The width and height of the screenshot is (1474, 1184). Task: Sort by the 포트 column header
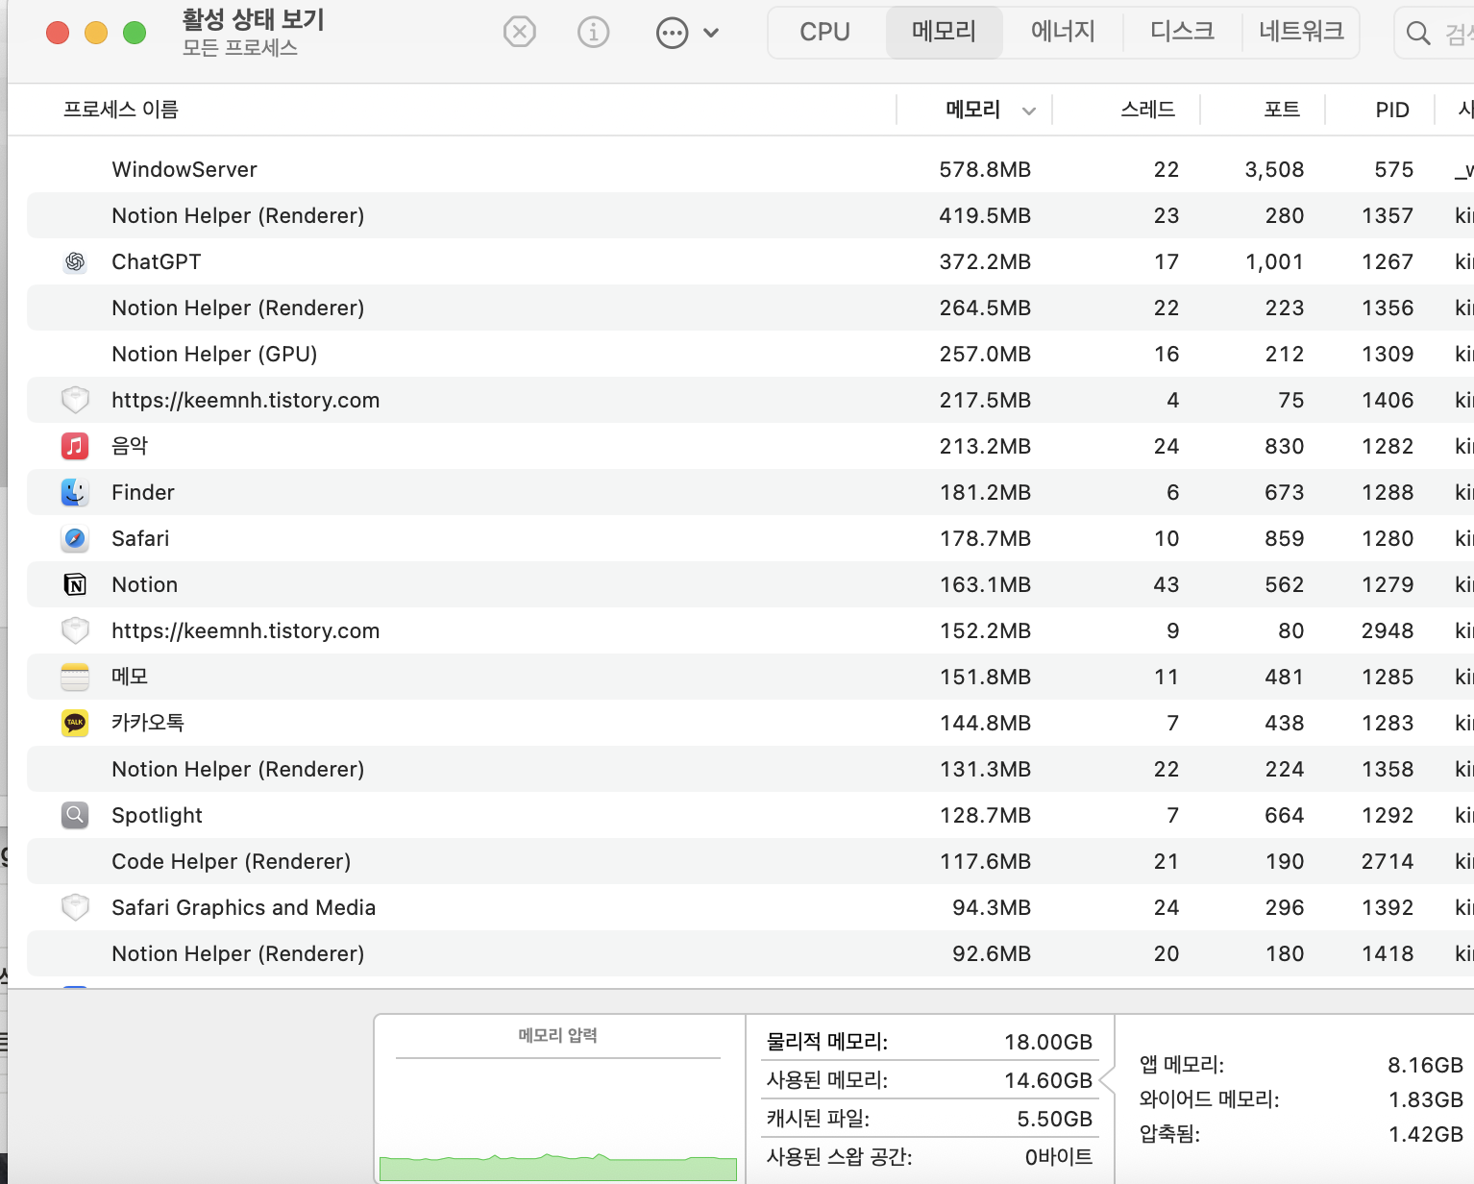click(x=1282, y=110)
